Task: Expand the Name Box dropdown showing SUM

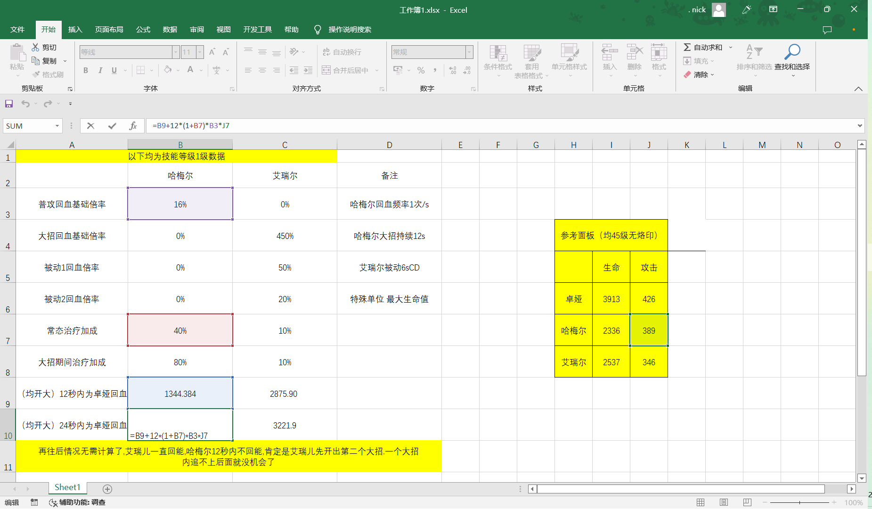Action: tap(57, 126)
